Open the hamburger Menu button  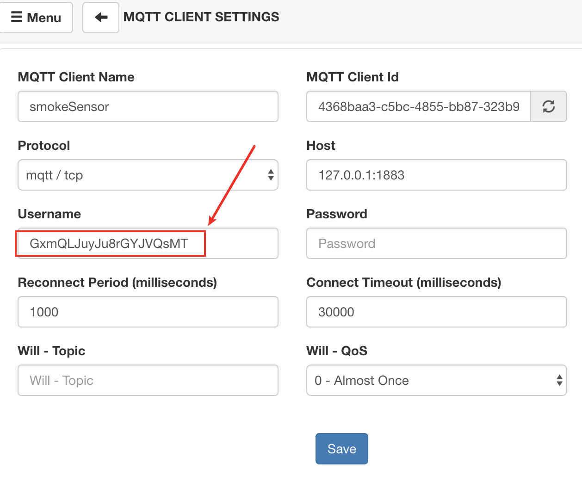(36, 18)
